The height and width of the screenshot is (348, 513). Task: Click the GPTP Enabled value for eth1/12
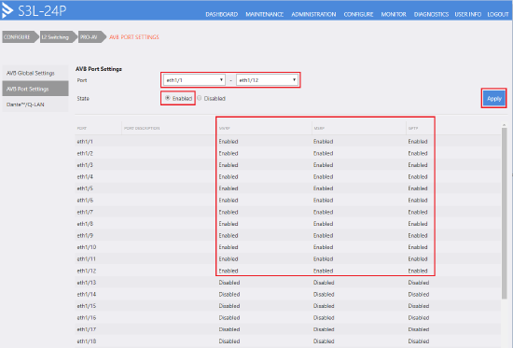point(418,271)
